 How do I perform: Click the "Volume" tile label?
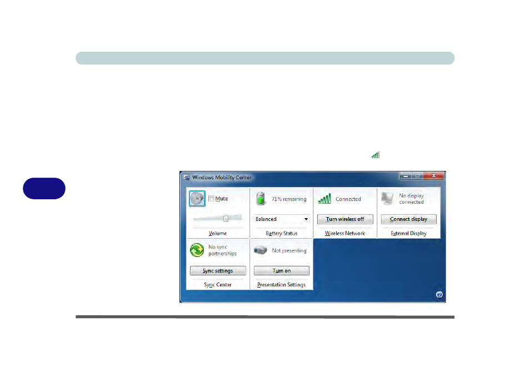click(x=218, y=233)
